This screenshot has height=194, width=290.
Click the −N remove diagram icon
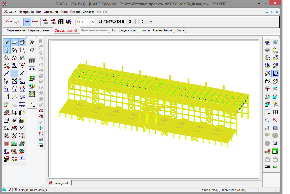tap(53, 22)
